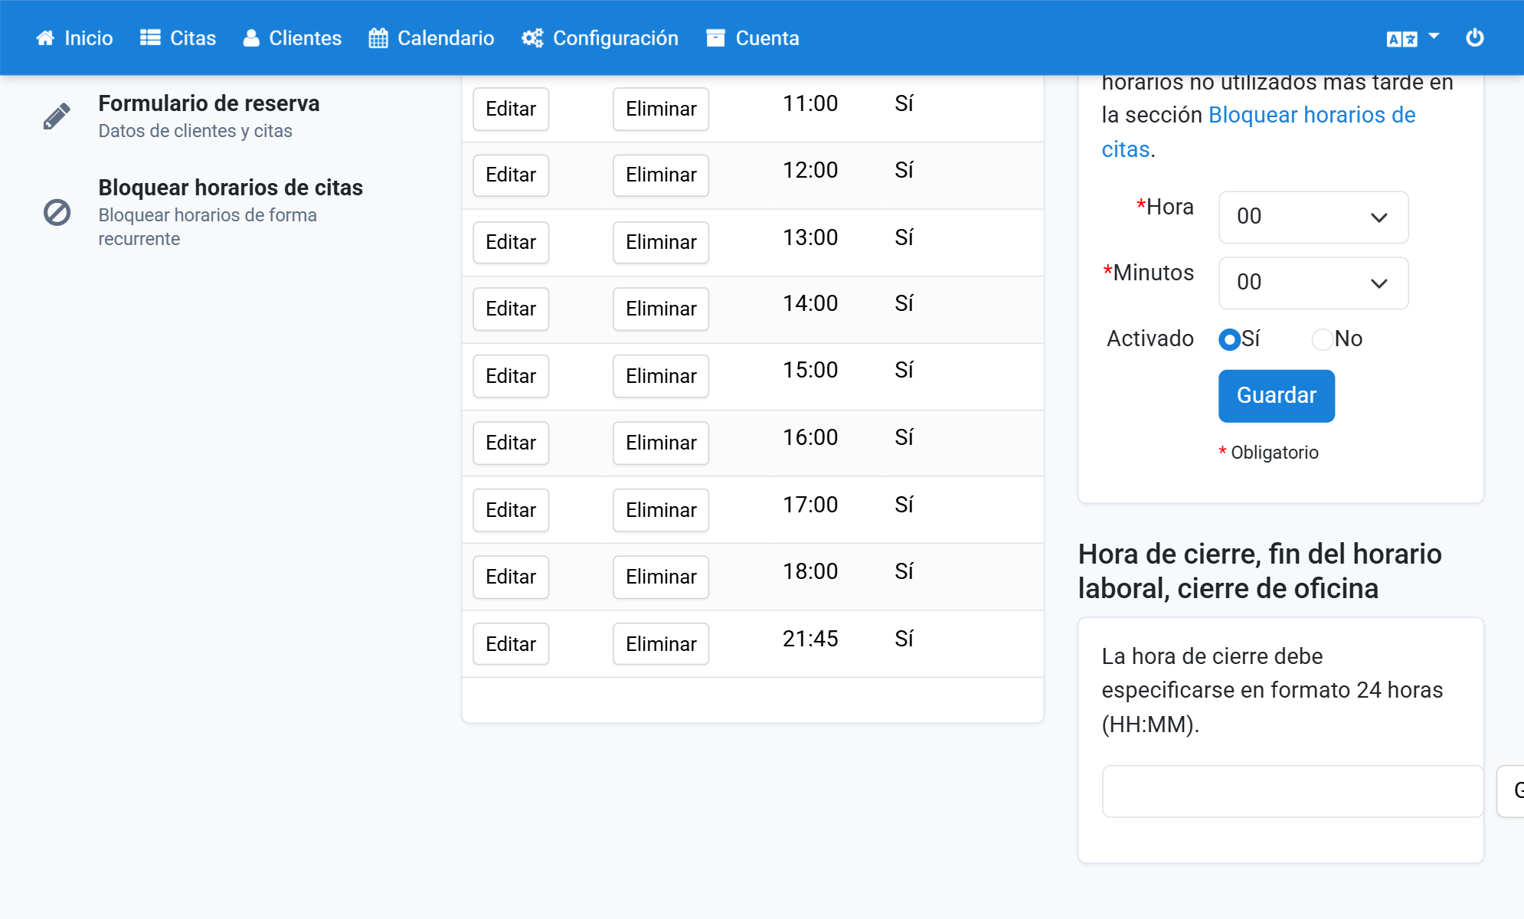Edit the 21:45 time slot
The height and width of the screenshot is (919, 1524).
coord(511,644)
